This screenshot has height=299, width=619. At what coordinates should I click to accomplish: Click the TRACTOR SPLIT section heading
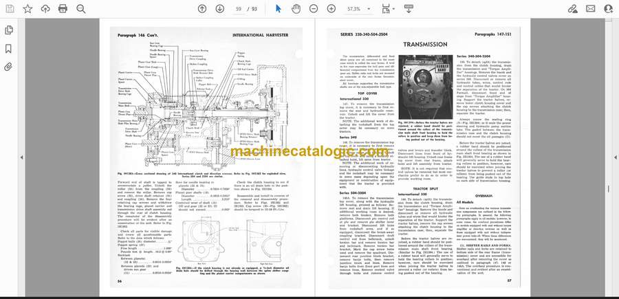(425, 189)
